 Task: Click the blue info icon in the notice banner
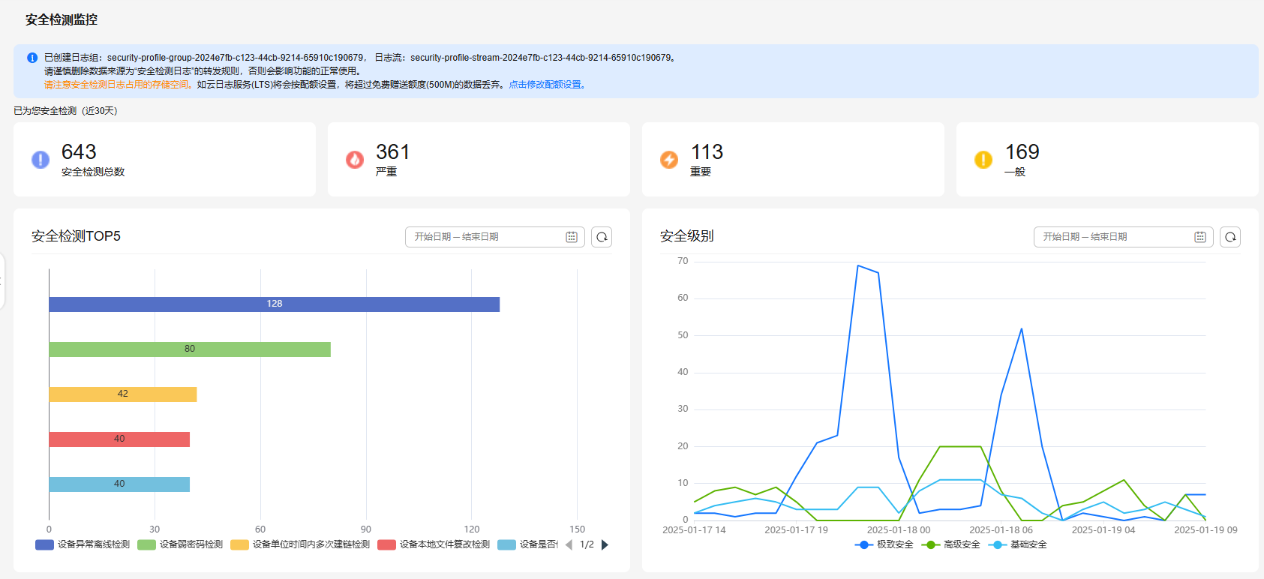click(x=32, y=58)
